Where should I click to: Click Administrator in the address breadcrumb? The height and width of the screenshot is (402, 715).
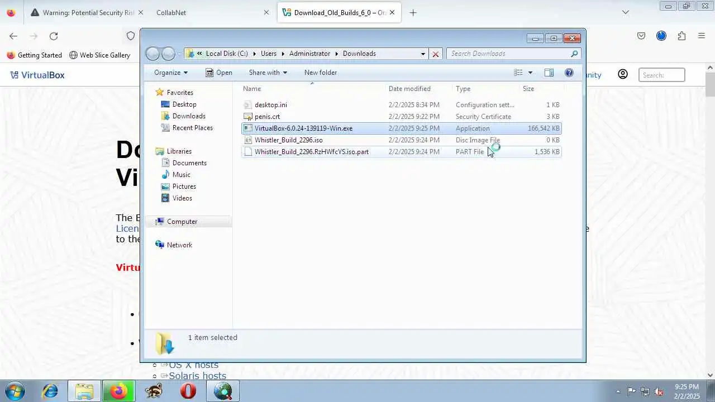309,54
